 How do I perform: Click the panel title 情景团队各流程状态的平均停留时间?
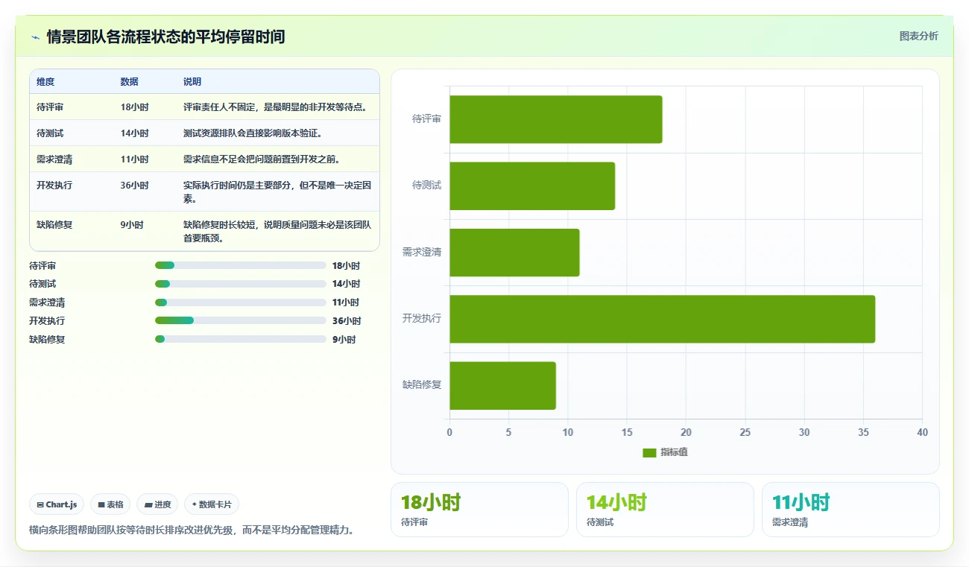coord(165,37)
